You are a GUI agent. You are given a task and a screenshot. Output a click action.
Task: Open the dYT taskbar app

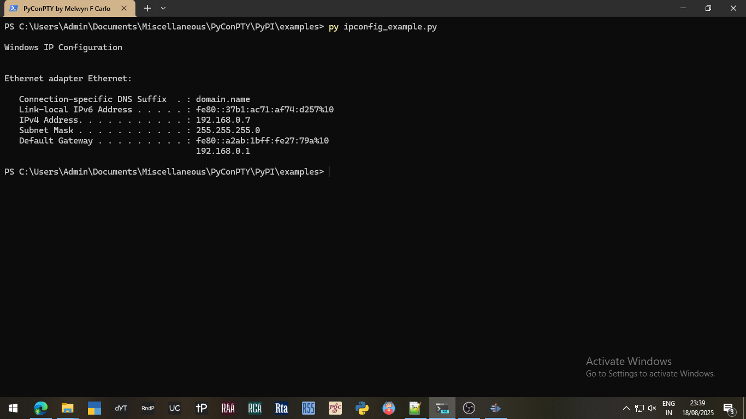[121, 408]
